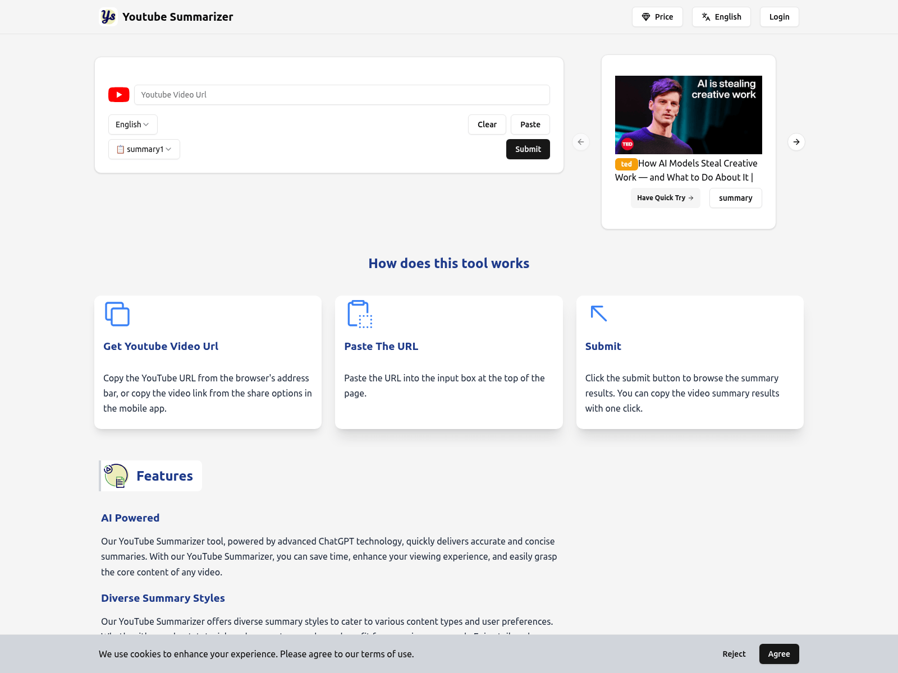898x673 pixels.
Task: Click the AI is stealing creative work thumbnail
Action: click(x=688, y=114)
